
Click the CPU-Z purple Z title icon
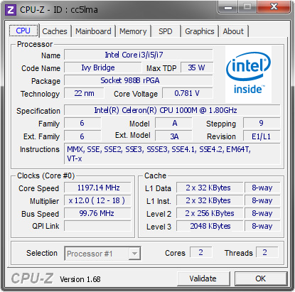pos(11,10)
